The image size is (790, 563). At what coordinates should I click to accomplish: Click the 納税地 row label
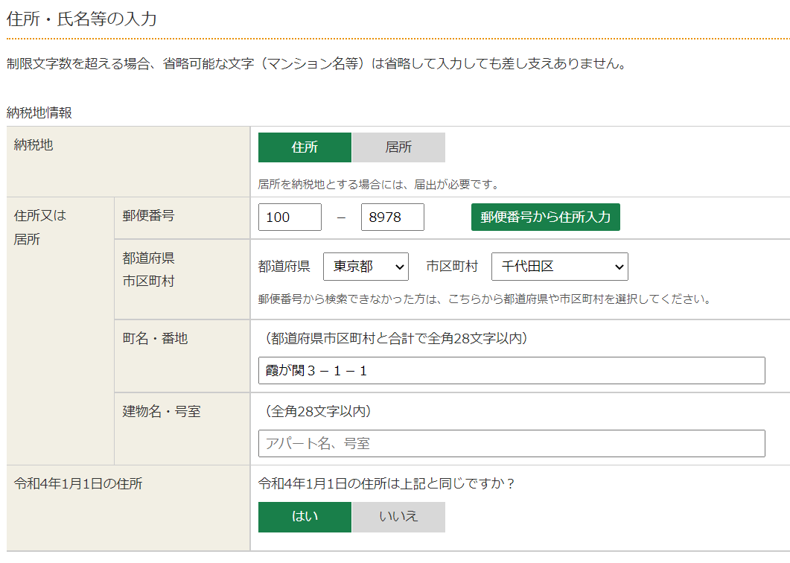[34, 145]
